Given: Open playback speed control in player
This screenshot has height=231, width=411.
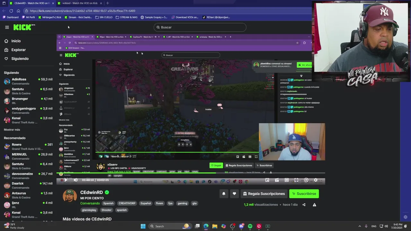Looking at the screenshot, I should [306, 180].
